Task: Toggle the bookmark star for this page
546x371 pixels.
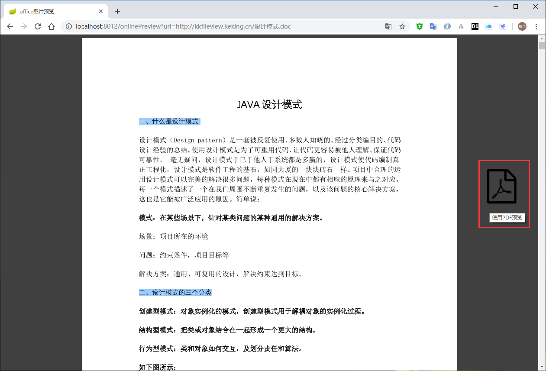Action: 402,26
